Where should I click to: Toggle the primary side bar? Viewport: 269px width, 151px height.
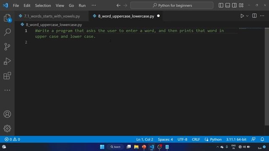(221, 5)
